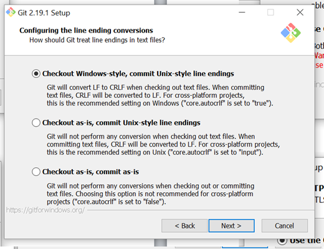This screenshot has height=249, width=324.
Task: Click the large Git logo in header
Action: pyautogui.click(x=291, y=33)
